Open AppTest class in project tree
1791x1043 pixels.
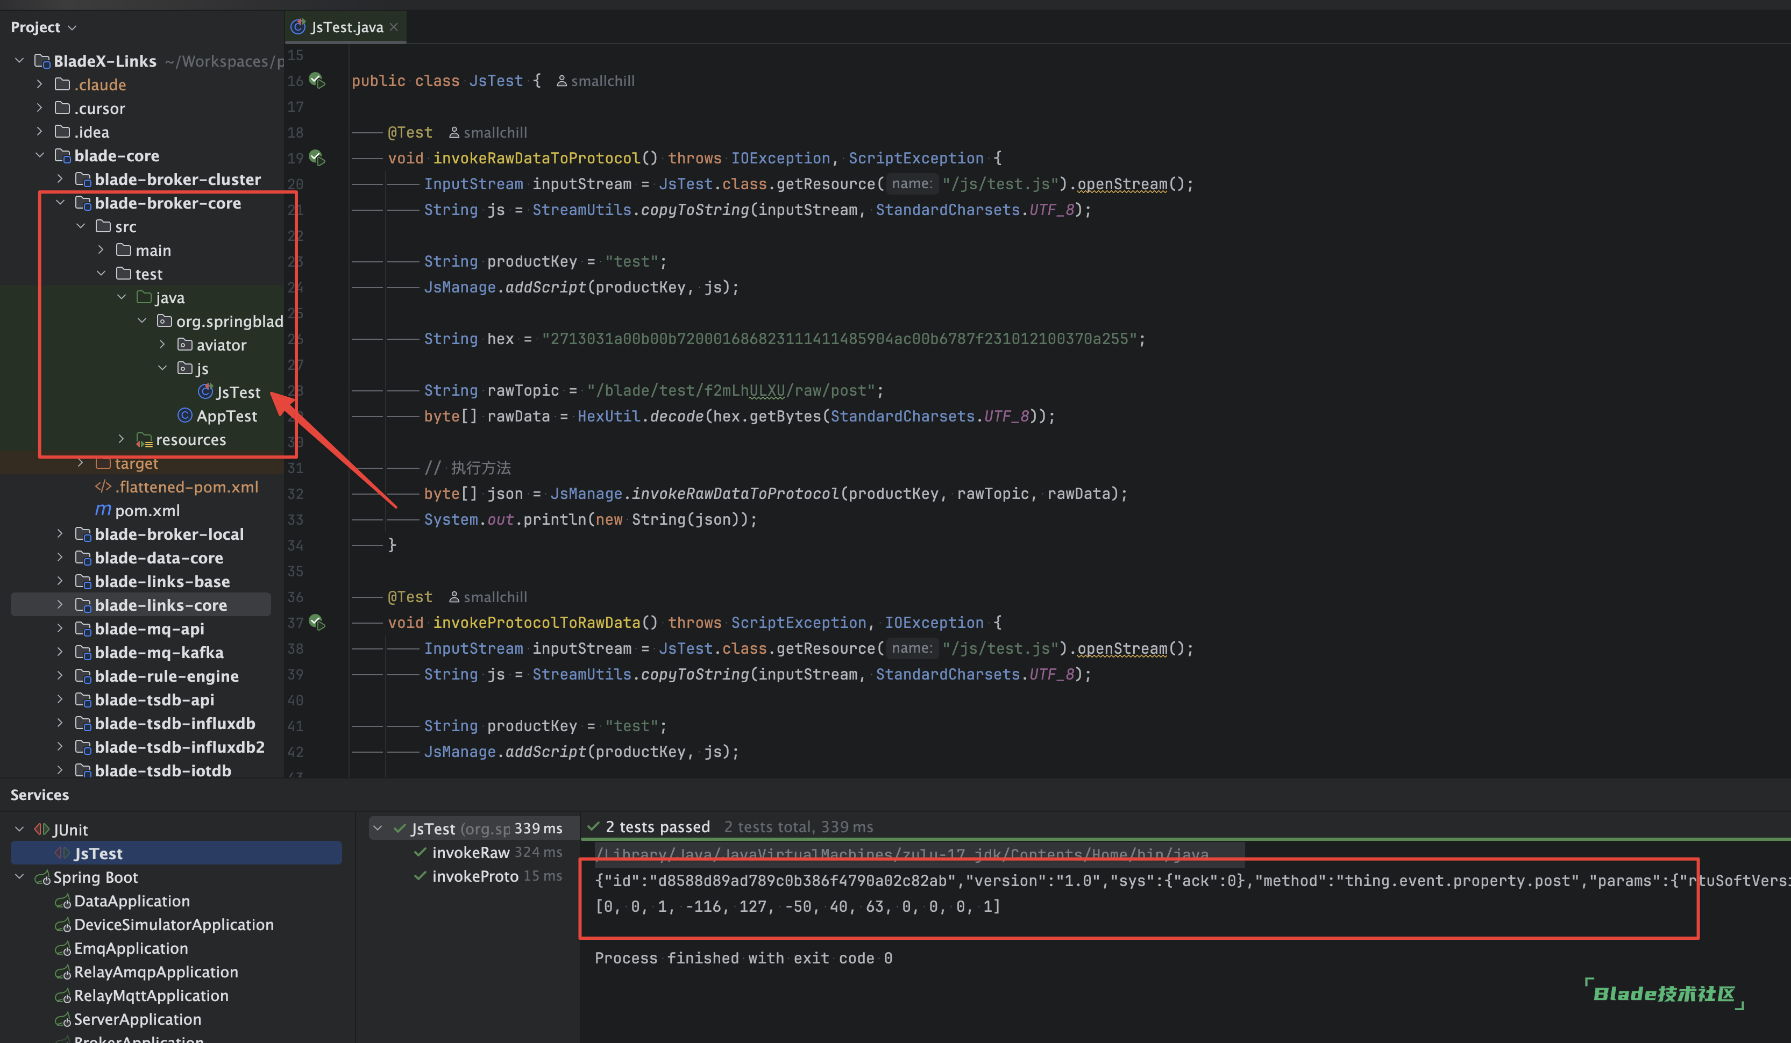(x=226, y=416)
